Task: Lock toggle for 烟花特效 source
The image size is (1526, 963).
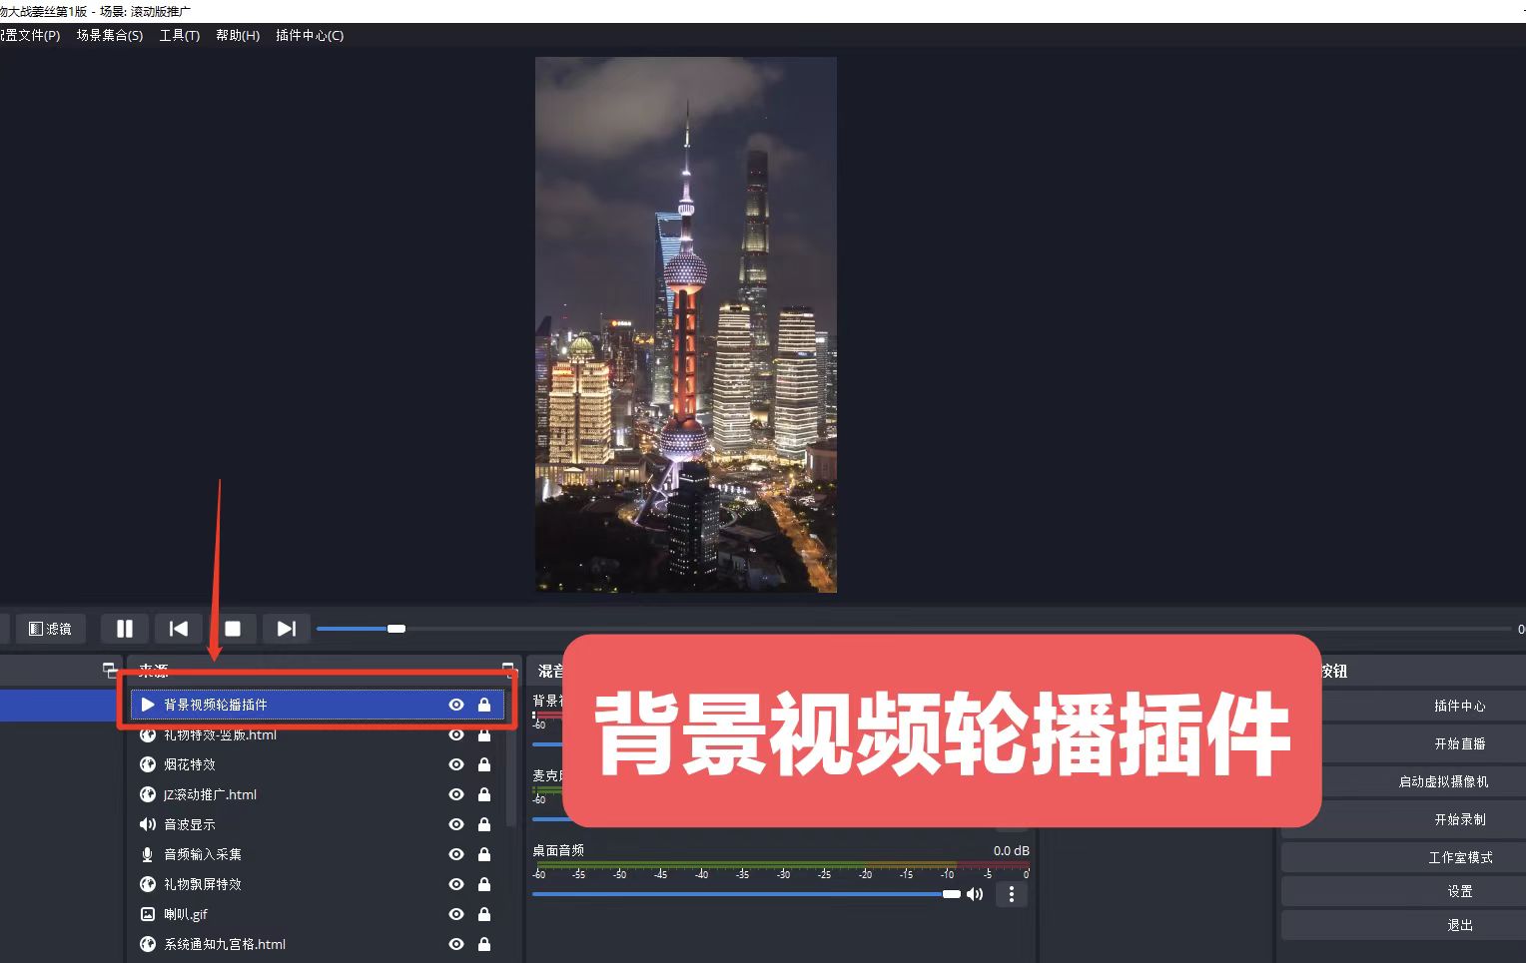Action: coord(484,764)
